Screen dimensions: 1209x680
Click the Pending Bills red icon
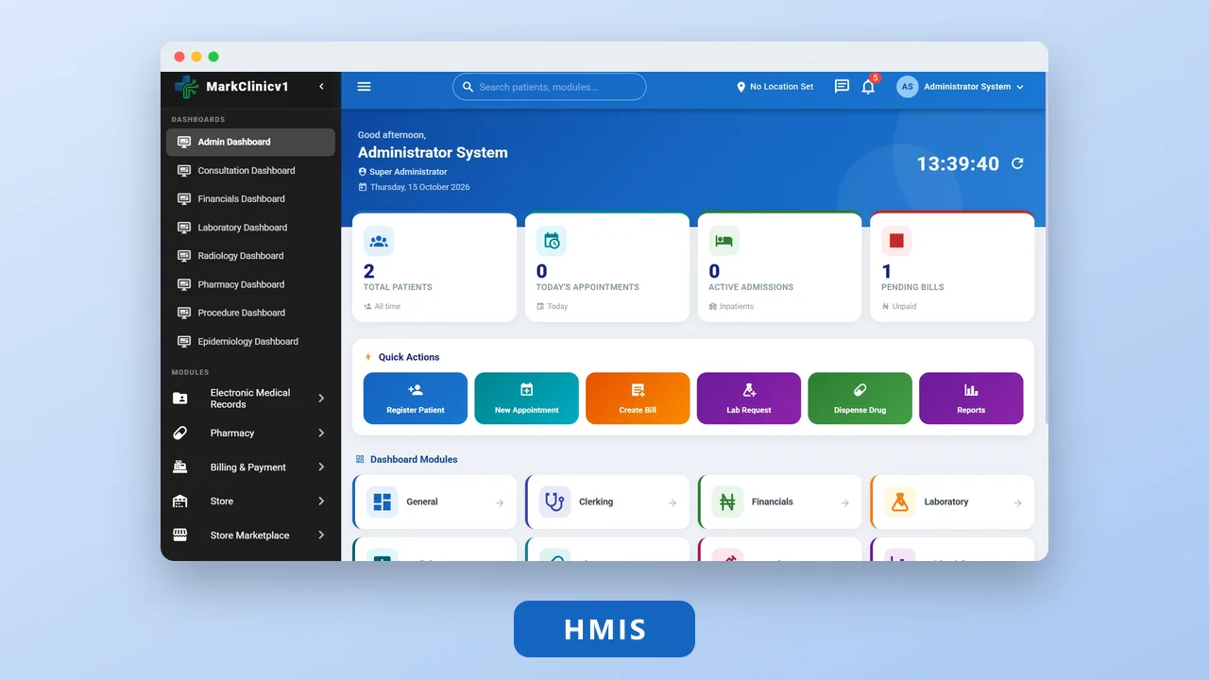pos(896,241)
